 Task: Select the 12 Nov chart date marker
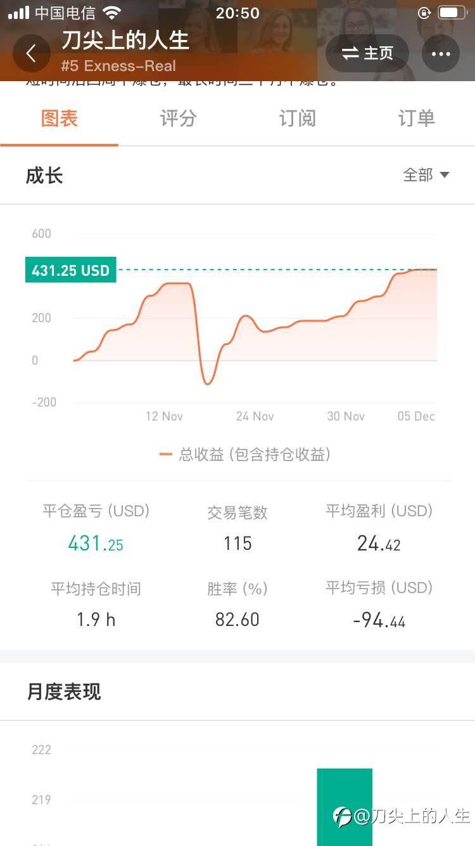(164, 416)
